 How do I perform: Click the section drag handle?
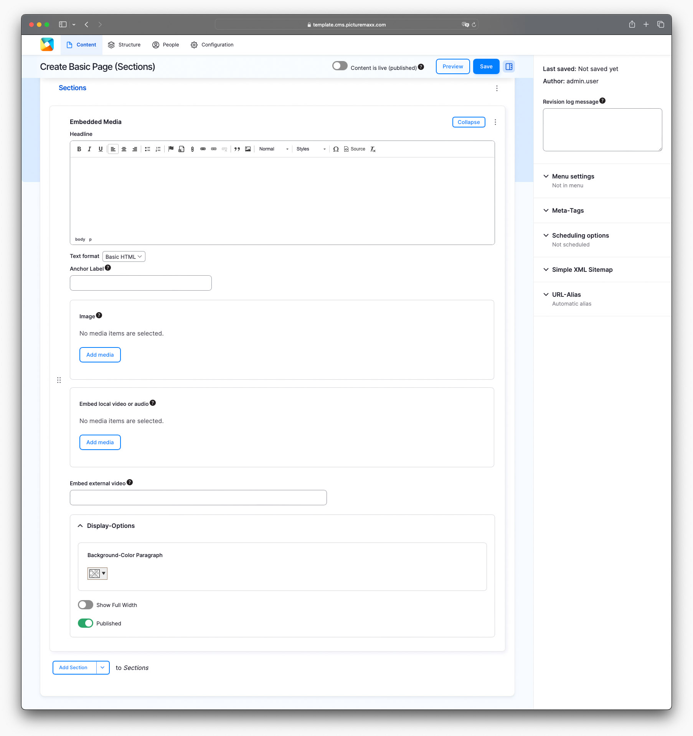(x=59, y=380)
